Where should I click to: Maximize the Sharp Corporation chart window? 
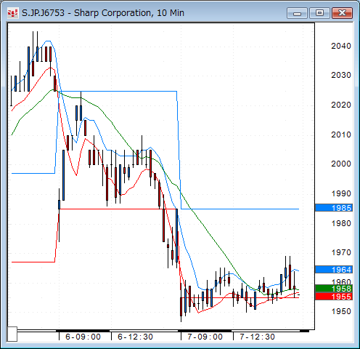(x=319, y=13)
